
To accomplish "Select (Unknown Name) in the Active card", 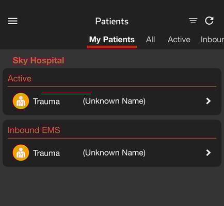I will 114,101.
